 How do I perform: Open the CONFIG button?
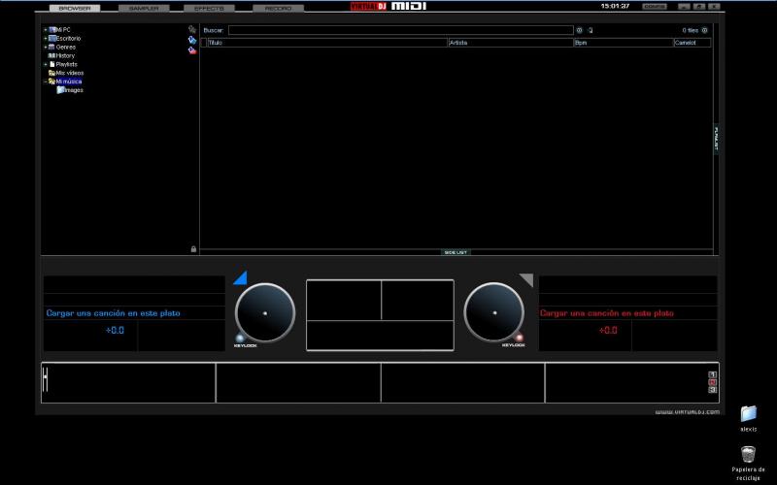[x=655, y=6]
